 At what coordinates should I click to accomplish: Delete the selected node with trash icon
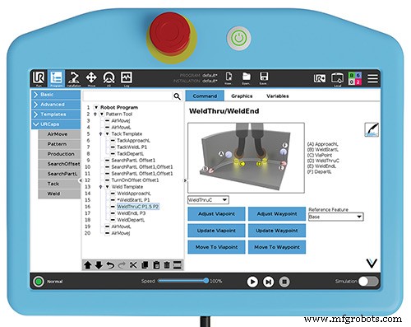pyautogui.click(x=167, y=265)
